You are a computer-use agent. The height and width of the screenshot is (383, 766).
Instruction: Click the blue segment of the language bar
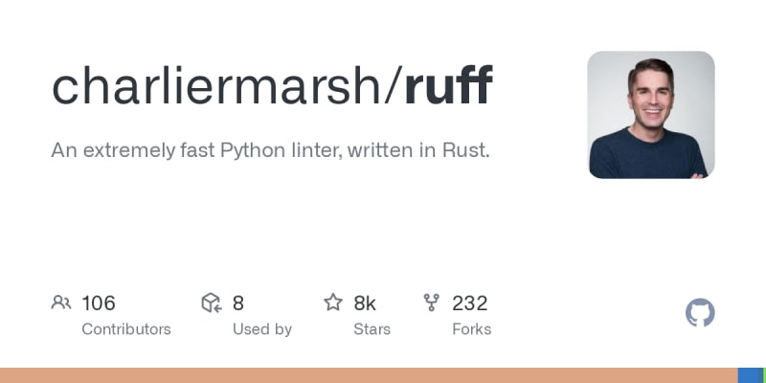click(x=750, y=375)
